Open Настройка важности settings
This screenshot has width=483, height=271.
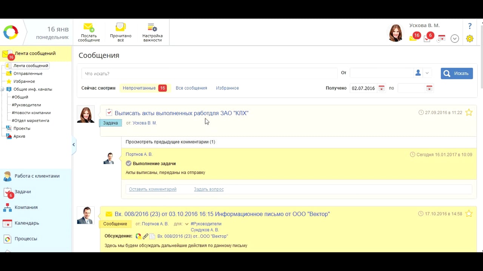click(x=152, y=32)
